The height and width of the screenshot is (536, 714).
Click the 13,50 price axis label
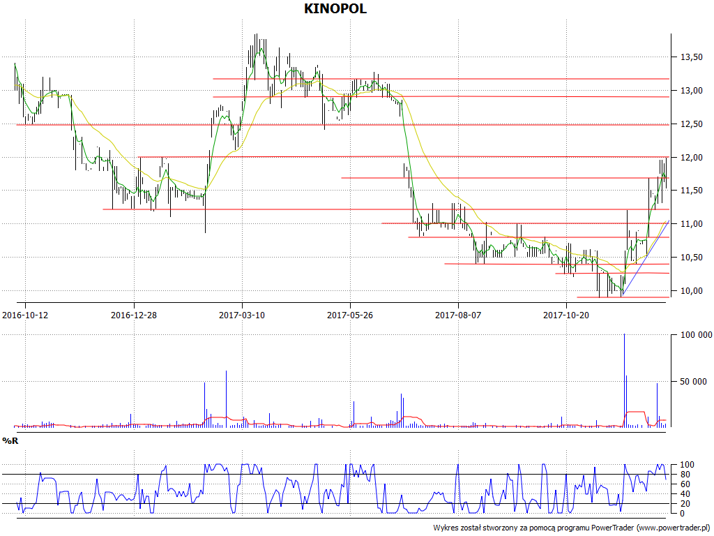pyautogui.click(x=692, y=57)
